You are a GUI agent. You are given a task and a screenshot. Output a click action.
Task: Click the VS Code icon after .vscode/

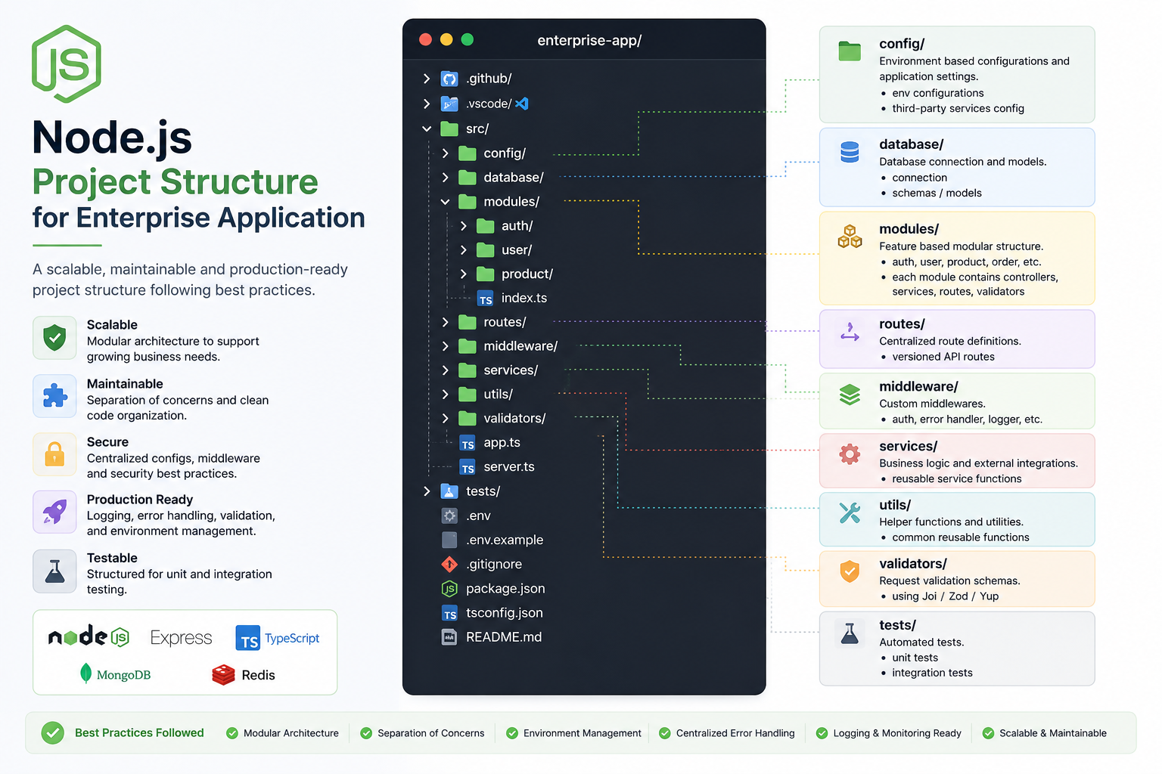(x=522, y=104)
